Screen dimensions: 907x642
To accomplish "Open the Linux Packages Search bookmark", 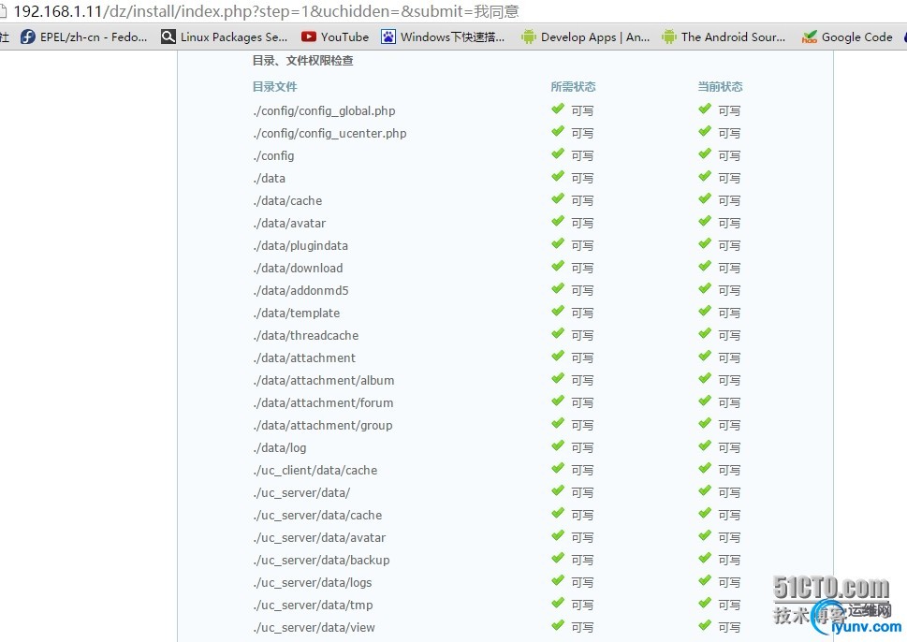I will coord(225,37).
